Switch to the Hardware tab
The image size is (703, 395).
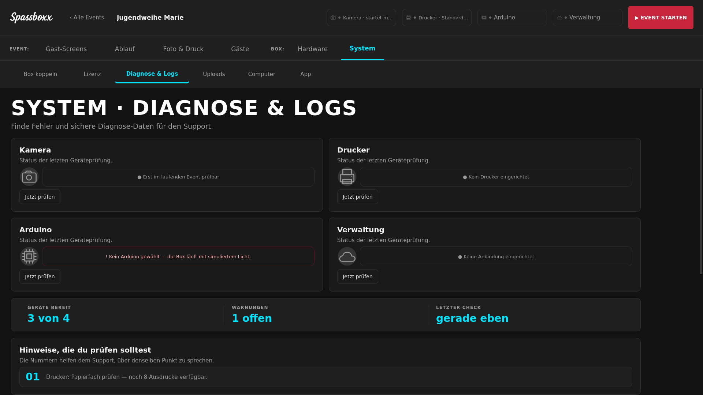pyautogui.click(x=313, y=49)
